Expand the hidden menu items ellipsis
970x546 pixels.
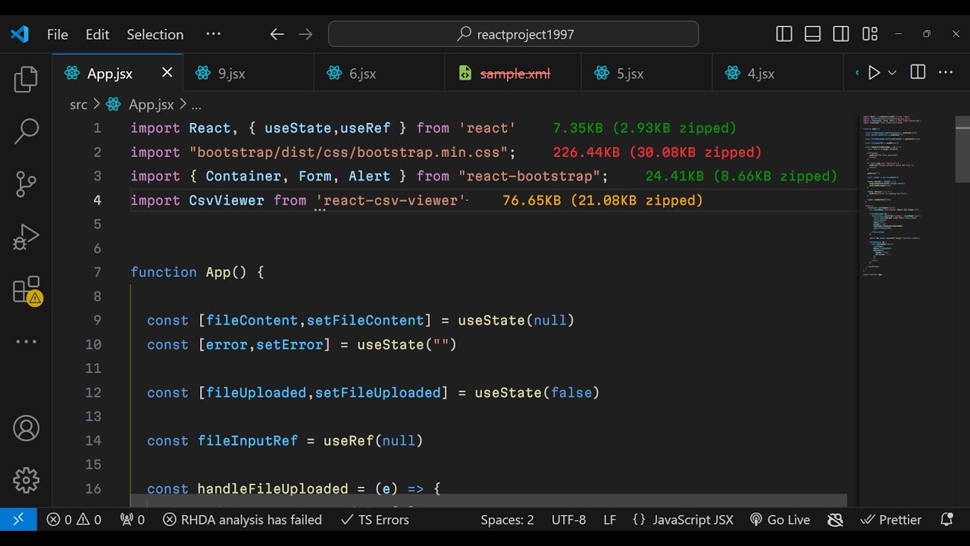pos(213,34)
